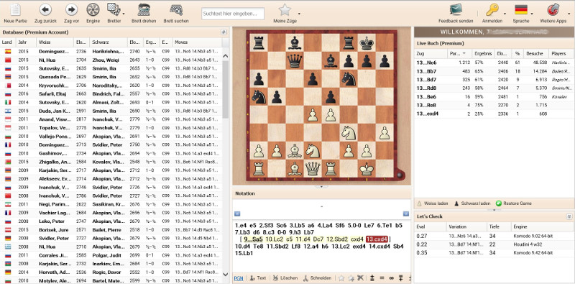Click the plain star icon in notation toolbar
This screenshot has width=575, height=284.
341,278
